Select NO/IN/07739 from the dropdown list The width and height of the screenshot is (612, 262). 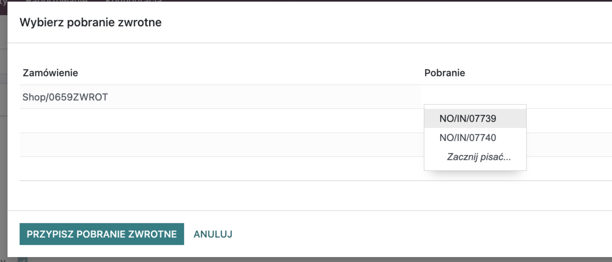(468, 119)
